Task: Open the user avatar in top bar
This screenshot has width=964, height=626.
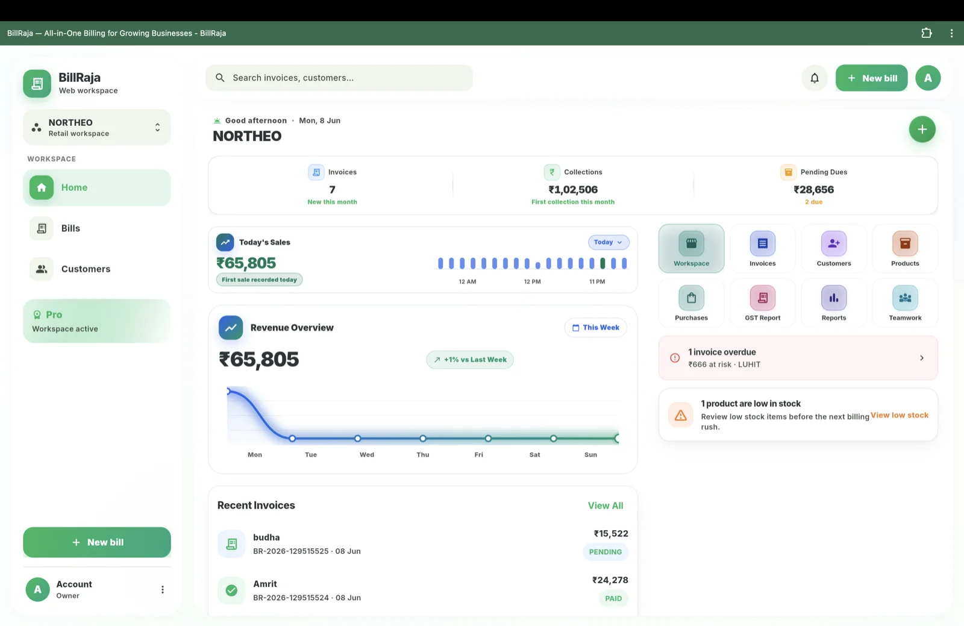Action: pyautogui.click(x=928, y=78)
